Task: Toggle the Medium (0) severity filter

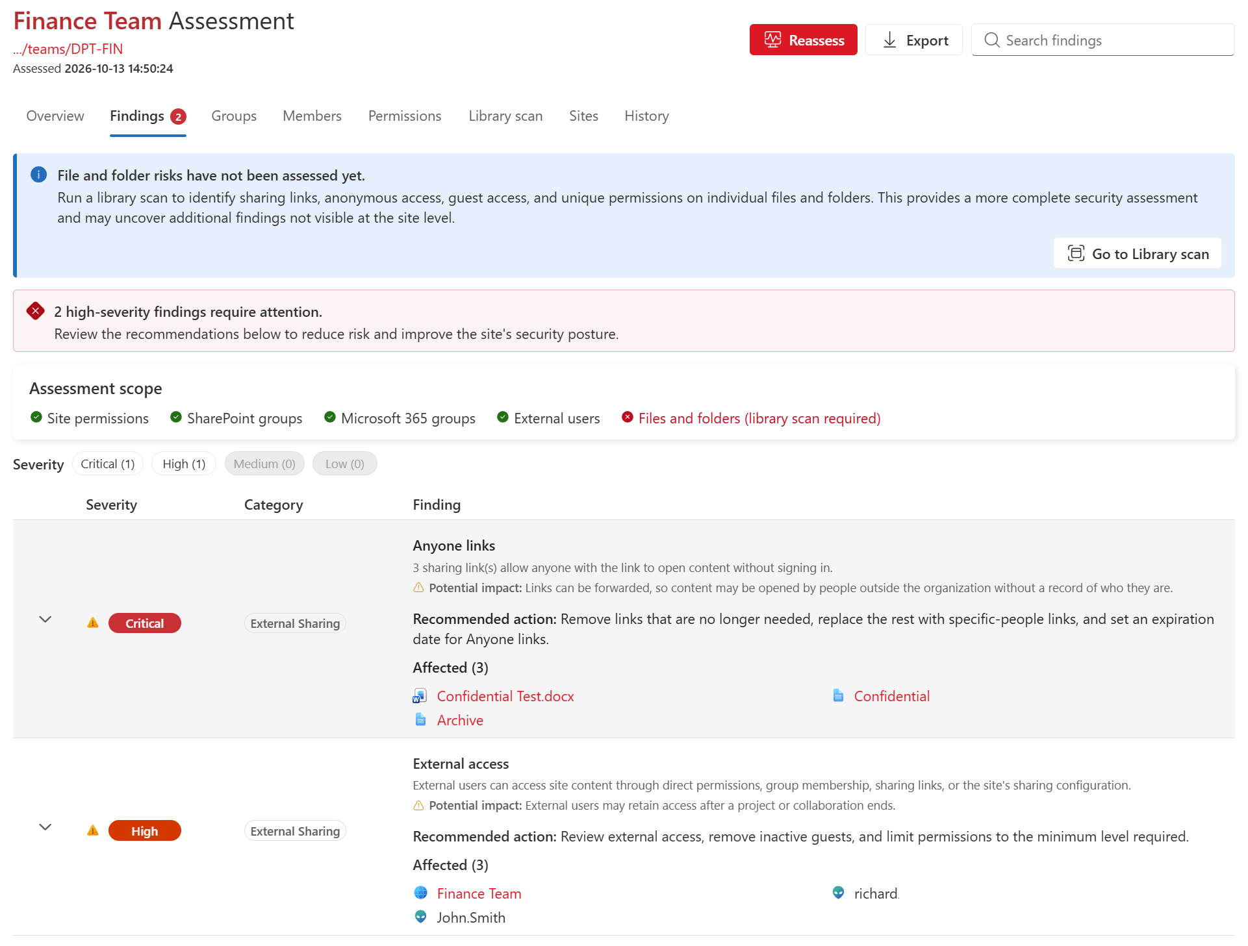Action: (264, 464)
